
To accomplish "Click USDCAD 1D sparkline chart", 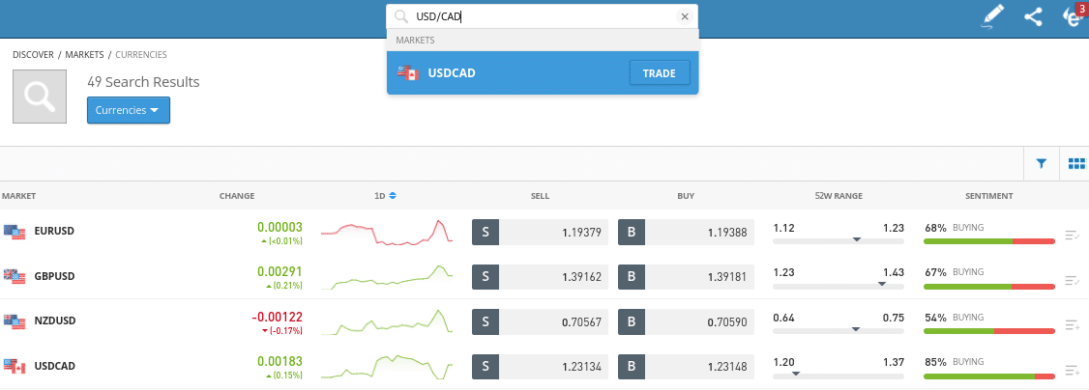I will coord(386,367).
